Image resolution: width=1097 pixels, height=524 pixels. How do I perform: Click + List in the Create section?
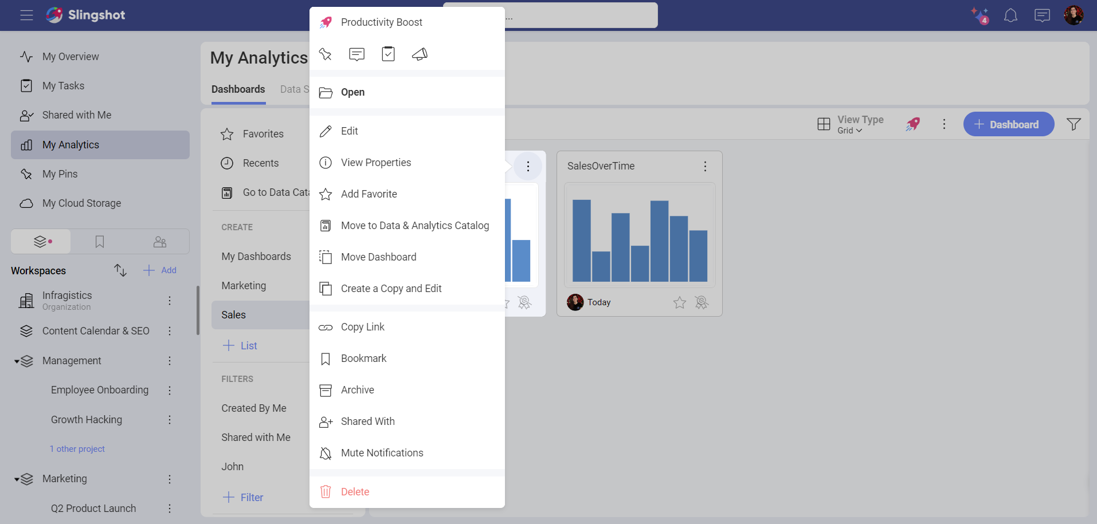[240, 346]
